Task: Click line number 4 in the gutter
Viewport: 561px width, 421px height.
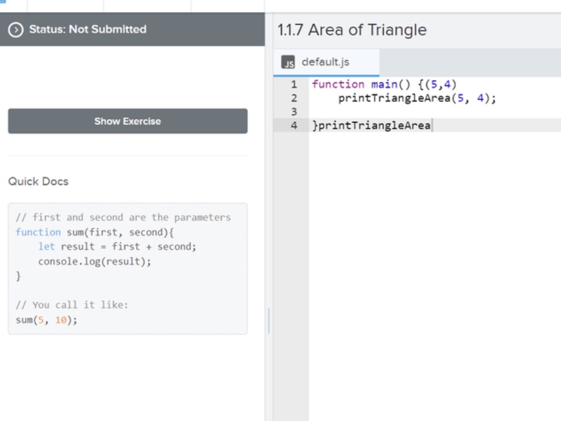Action: (x=294, y=126)
